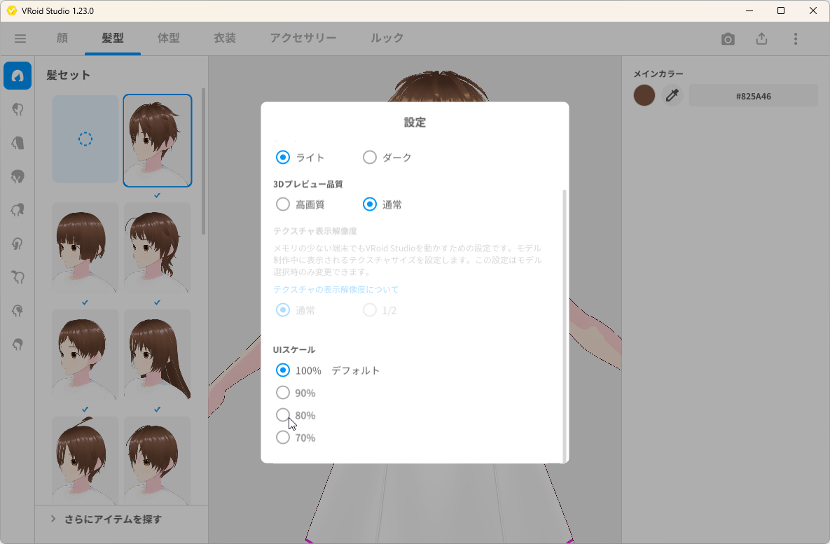Viewport: 830px width, 544px height.
Task: Open the camera screenshot tool in the toolbar
Action: [728, 39]
